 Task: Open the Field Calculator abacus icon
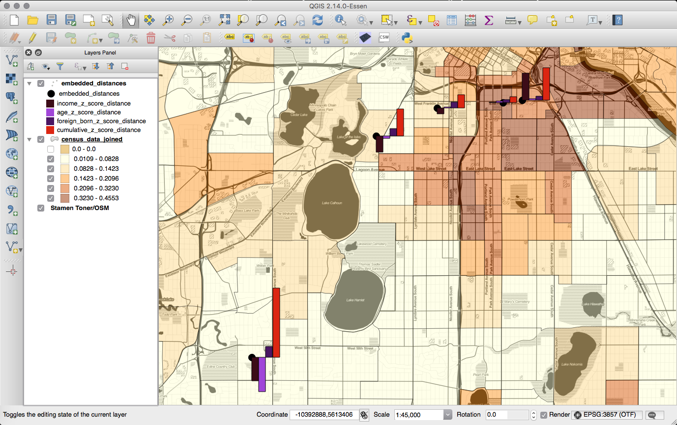click(471, 20)
